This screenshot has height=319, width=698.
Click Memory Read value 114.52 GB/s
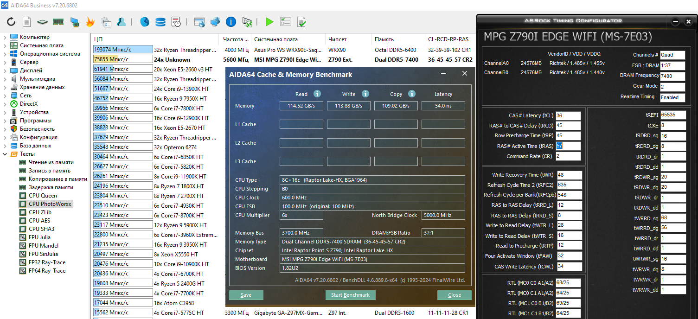pos(301,106)
